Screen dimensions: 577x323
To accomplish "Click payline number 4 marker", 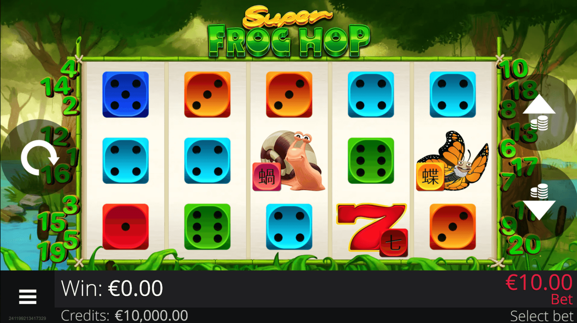I will [x=69, y=68].
